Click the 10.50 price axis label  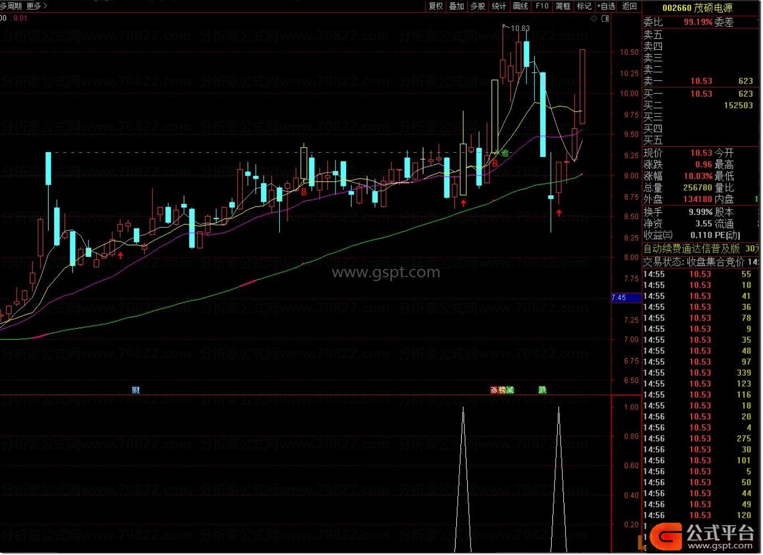[x=629, y=52]
